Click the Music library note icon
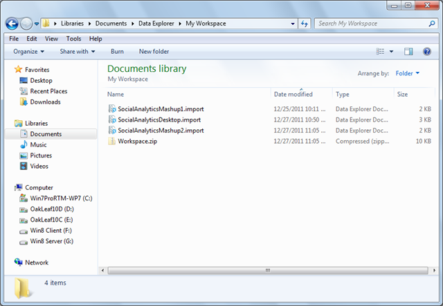This screenshot has width=443, height=306. [x=24, y=144]
